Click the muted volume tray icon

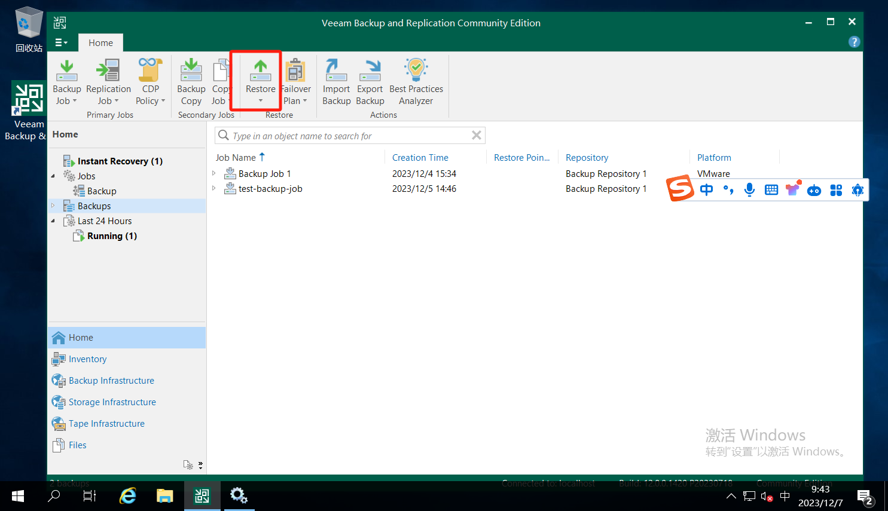(767, 496)
